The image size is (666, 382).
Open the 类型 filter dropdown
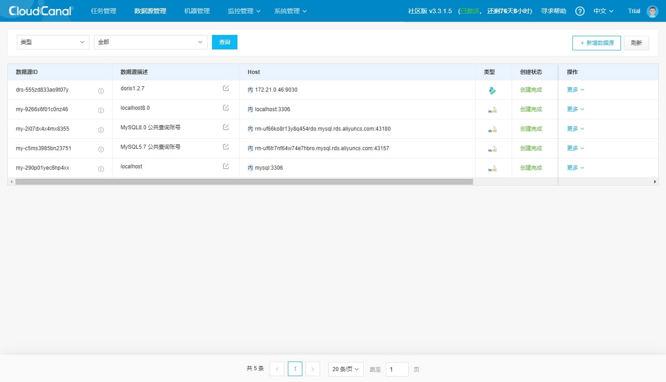pyautogui.click(x=53, y=42)
